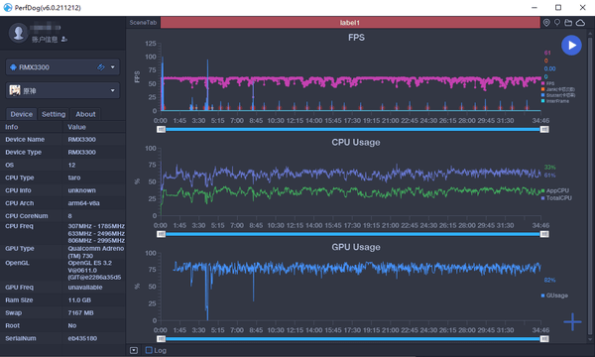Open the RMX3300 device dropdown arrow
This screenshot has width=595, height=357.
pos(113,67)
